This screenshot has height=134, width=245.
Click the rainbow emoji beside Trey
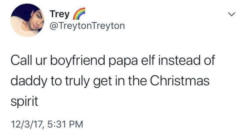pos(79,14)
